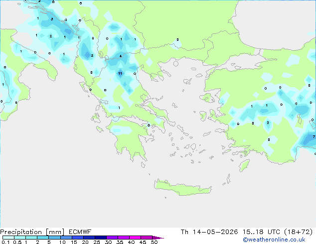This screenshot has height=244, width=316.
Task: Pick the 30–35 mm purple swatch
Action: [x=112, y=238]
